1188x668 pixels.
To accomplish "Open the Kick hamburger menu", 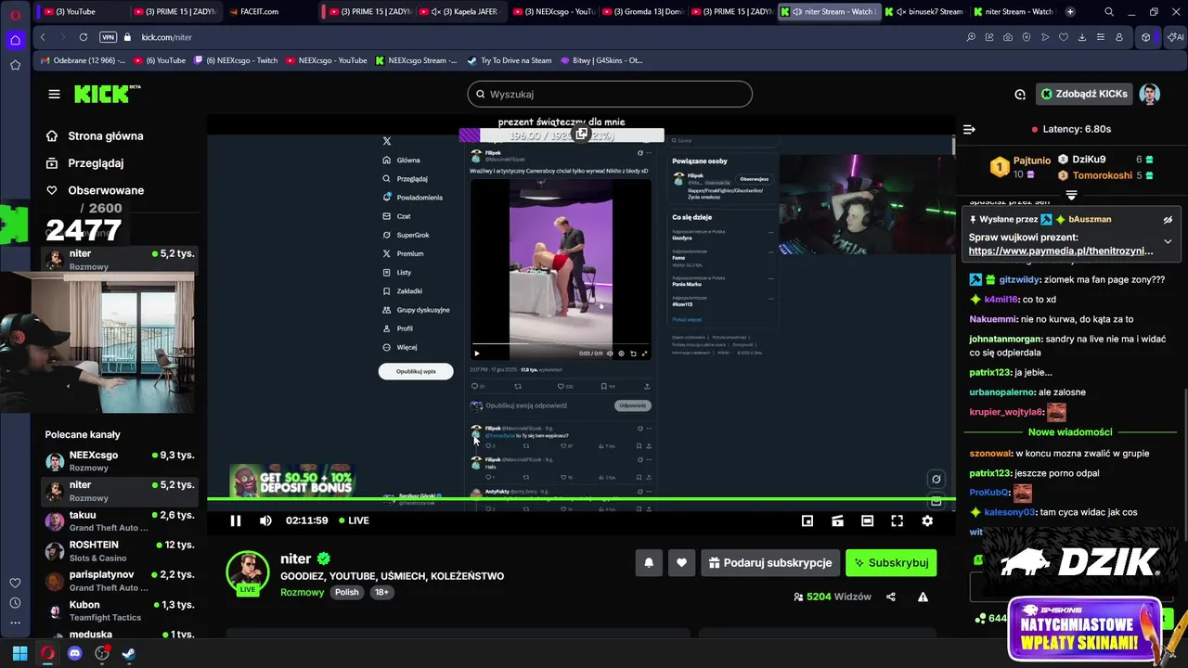I will [x=54, y=94].
